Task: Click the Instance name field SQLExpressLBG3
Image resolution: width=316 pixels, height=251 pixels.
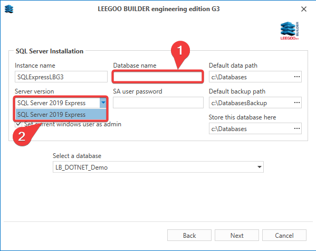Action: [x=61, y=77]
